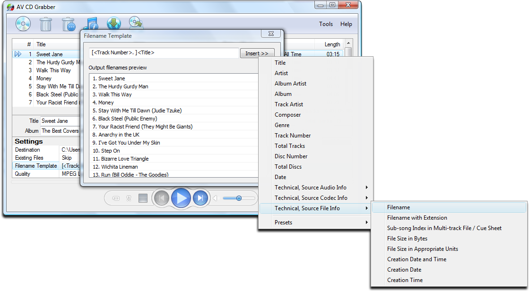529x291 pixels.
Task: Click the stop playback square
Action: 143,198
